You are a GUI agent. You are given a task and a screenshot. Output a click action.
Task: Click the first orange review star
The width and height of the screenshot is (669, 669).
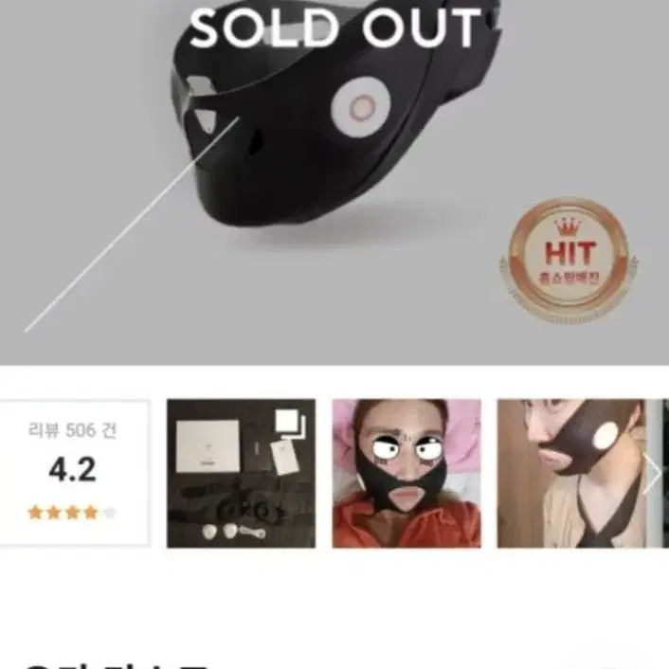coord(34,512)
